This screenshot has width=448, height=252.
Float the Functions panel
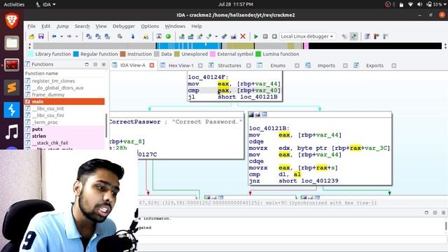[95, 64]
